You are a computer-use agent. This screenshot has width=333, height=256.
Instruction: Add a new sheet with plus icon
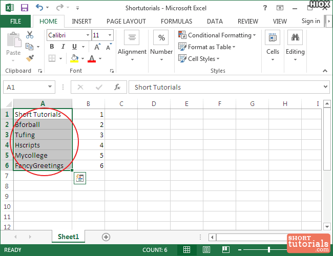(x=106, y=237)
